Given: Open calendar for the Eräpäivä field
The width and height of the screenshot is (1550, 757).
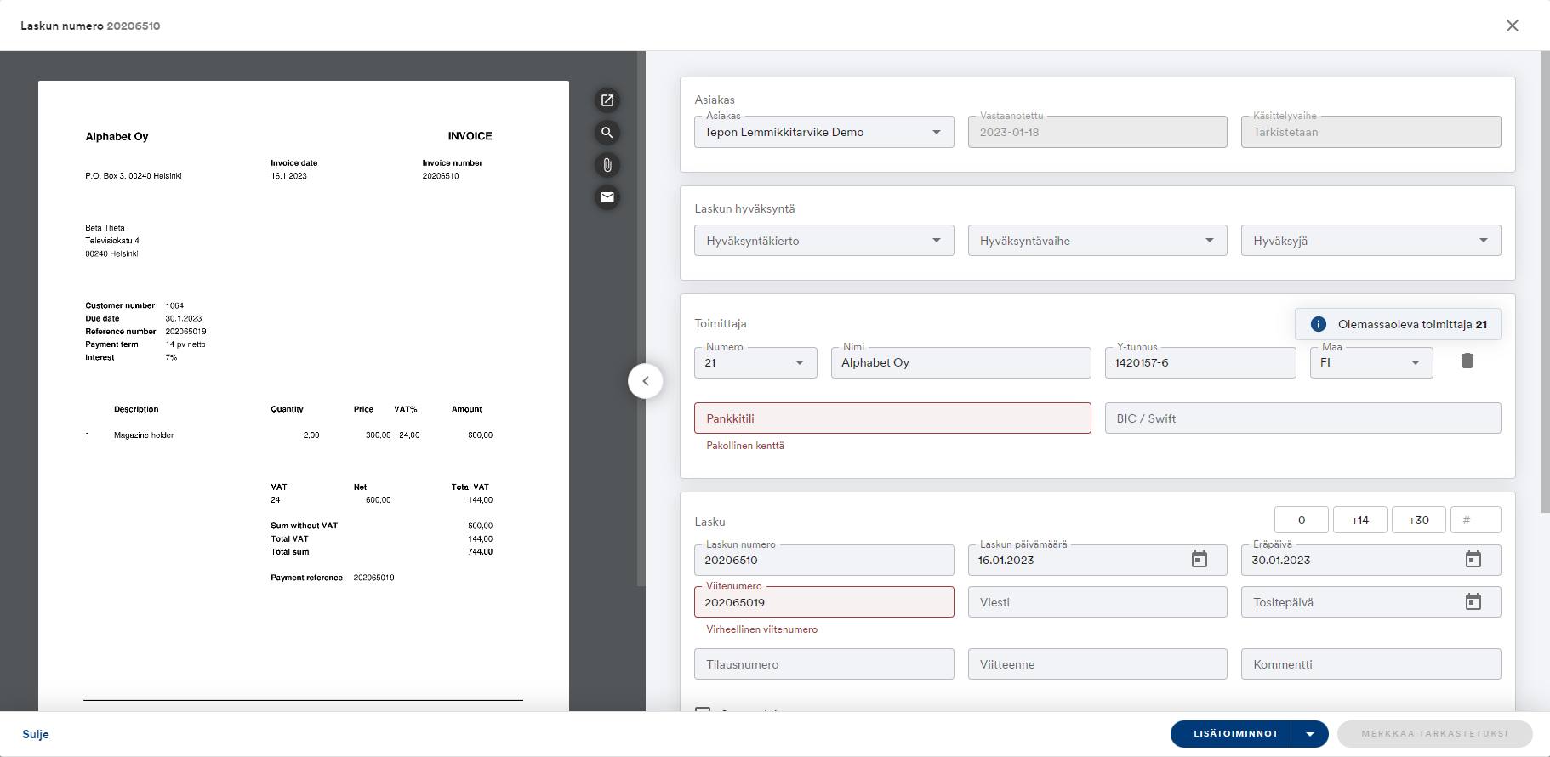Looking at the screenshot, I should 1473,560.
